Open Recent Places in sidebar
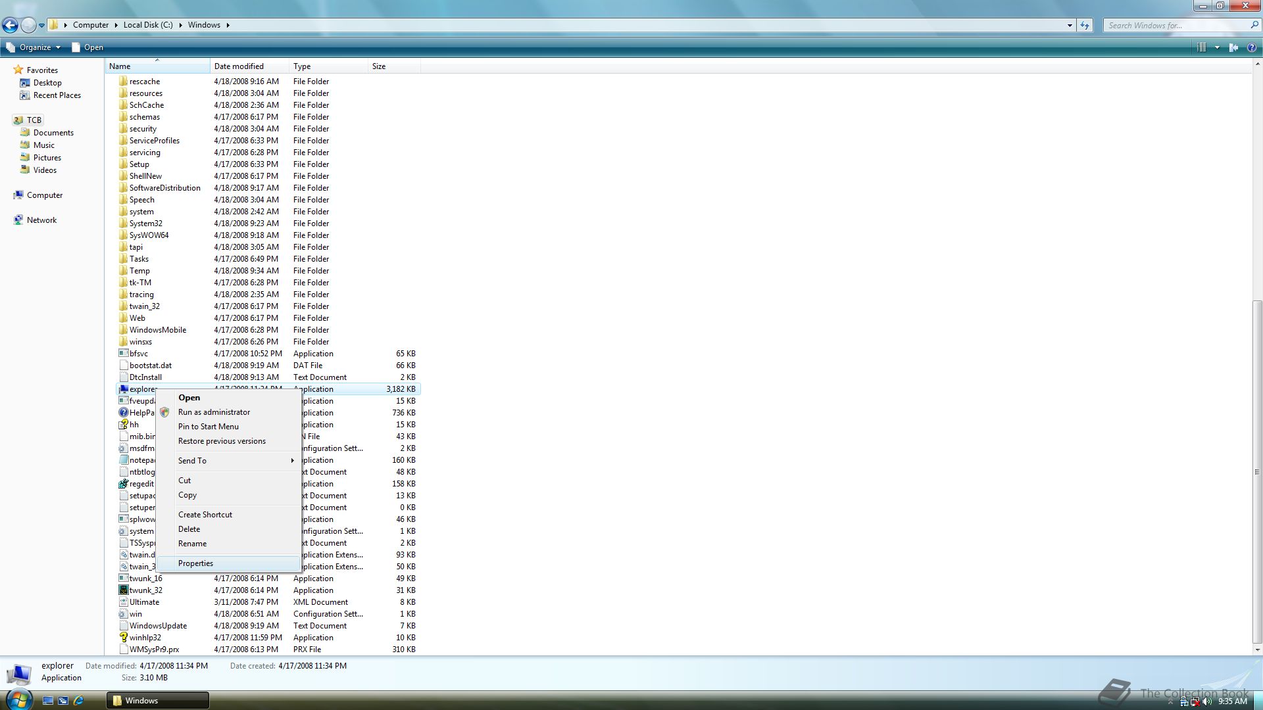 point(50,95)
